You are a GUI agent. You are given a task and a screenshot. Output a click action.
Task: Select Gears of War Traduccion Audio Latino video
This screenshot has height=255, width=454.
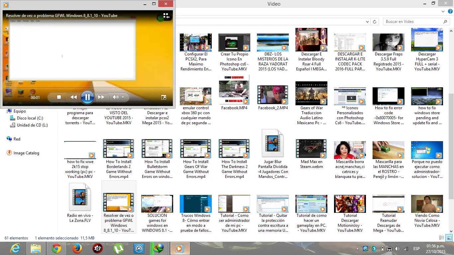click(x=311, y=103)
